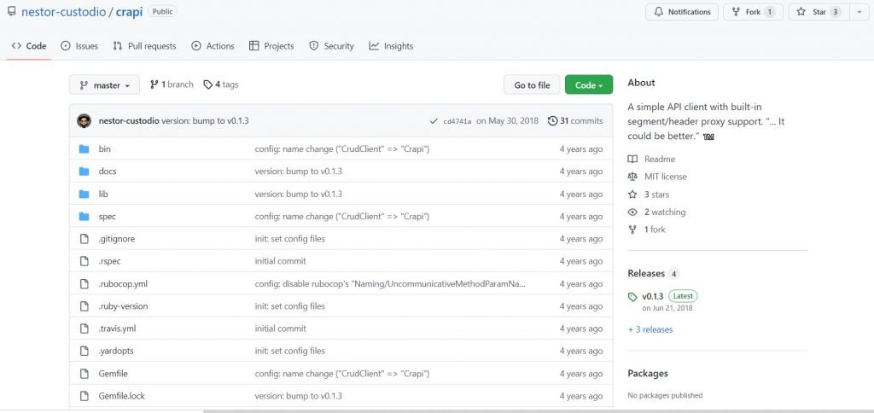View the 31 commits history
This screenshot has width=874, height=413.
tap(575, 120)
